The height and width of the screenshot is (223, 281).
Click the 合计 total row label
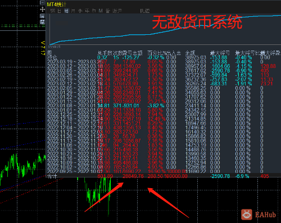point(52,176)
